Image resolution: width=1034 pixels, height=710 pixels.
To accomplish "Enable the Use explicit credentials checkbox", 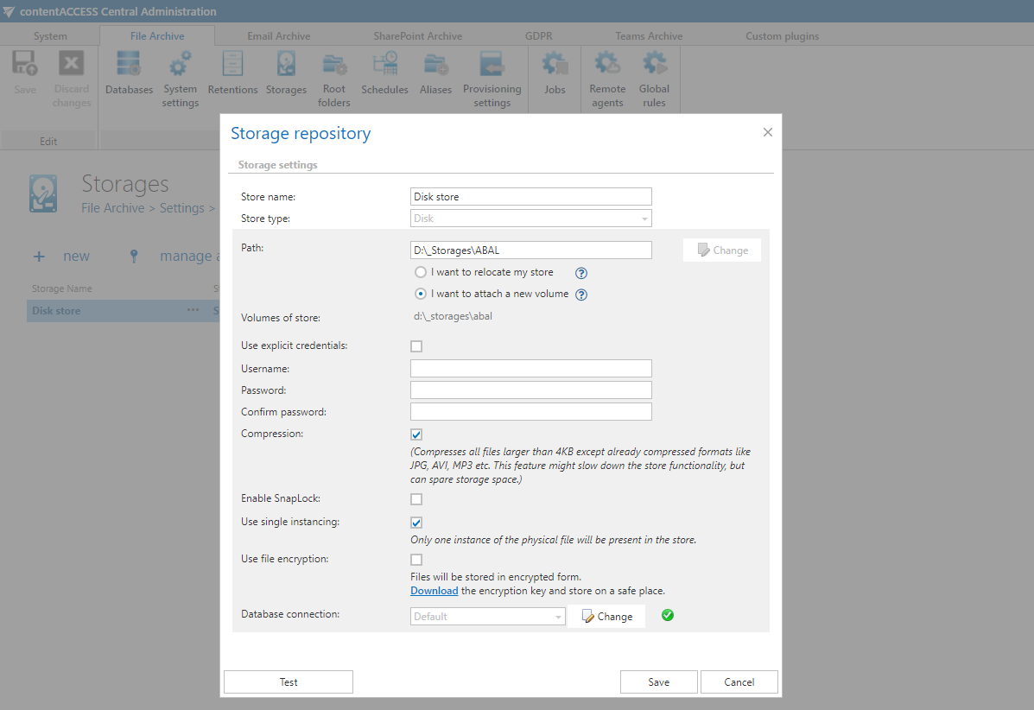I will pyautogui.click(x=416, y=346).
